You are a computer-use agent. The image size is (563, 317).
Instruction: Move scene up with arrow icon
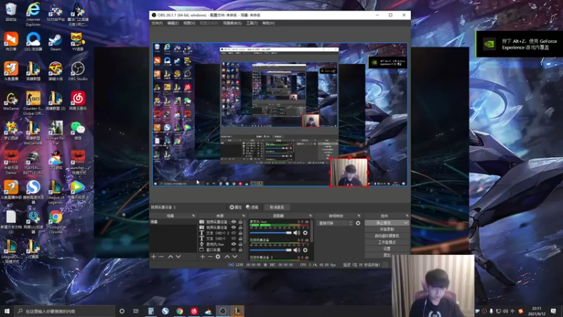pos(170,256)
